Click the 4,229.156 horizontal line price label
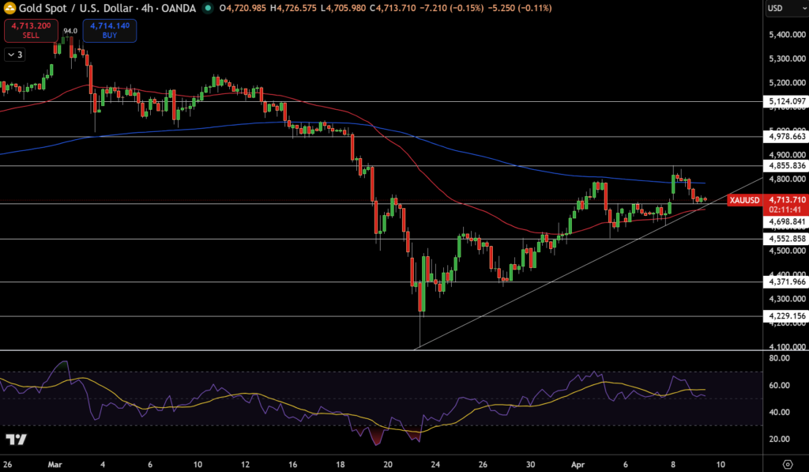Screen dimensions: 809x472 [786, 316]
